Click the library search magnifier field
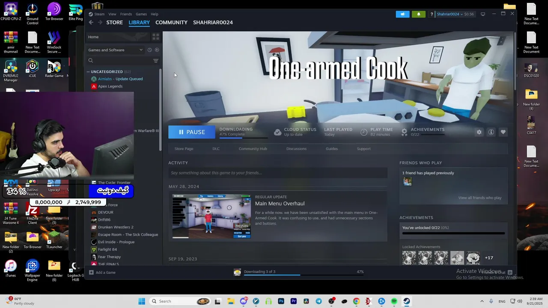The width and height of the screenshot is (548, 308). pos(119,61)
